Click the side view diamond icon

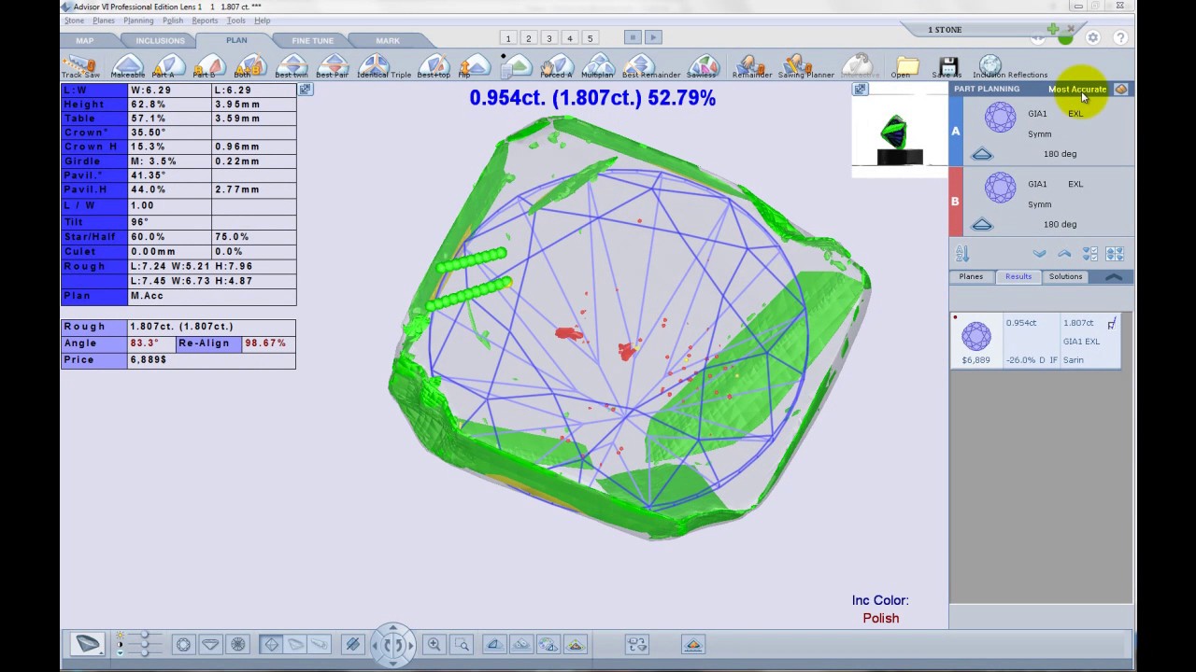pos(210,644)
